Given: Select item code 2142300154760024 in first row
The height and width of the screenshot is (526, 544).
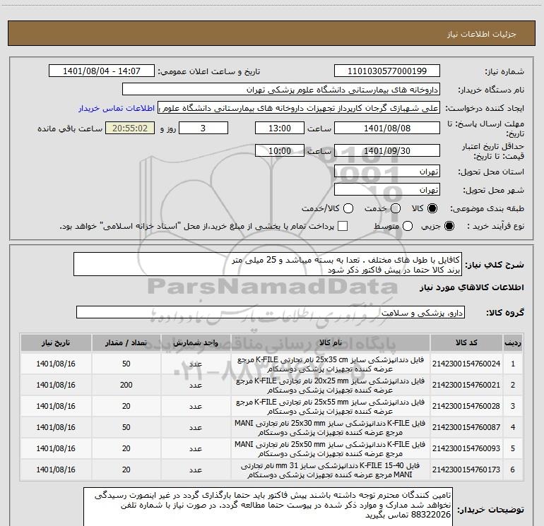Looking at the screenshot, I should 466,364.
